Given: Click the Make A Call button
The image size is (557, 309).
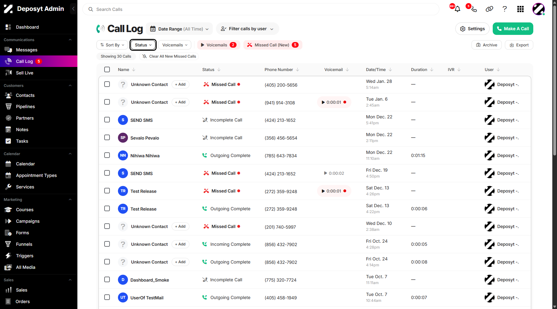Looking at the screenshot, I should 513,29.
